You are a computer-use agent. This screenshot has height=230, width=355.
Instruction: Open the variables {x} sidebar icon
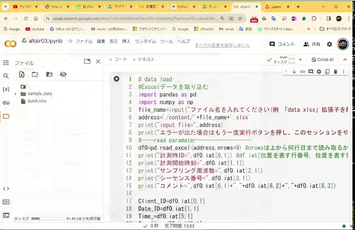click(x=6, y=89)
